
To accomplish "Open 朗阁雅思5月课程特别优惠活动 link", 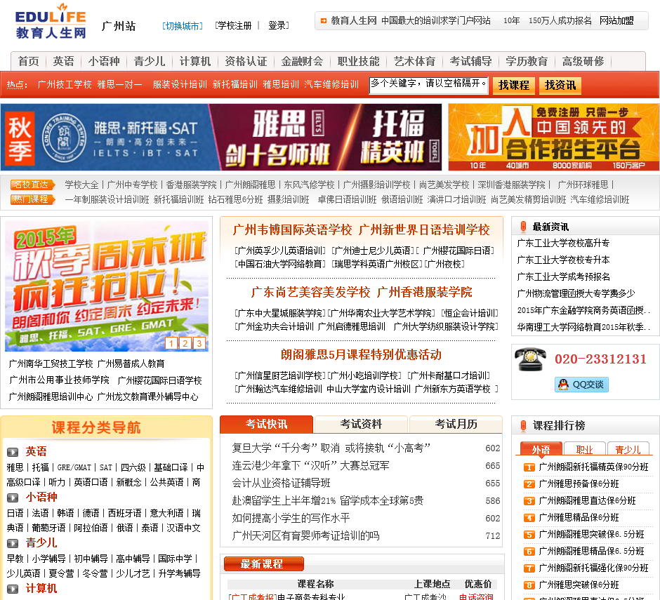I will click(x=361, y=354).
